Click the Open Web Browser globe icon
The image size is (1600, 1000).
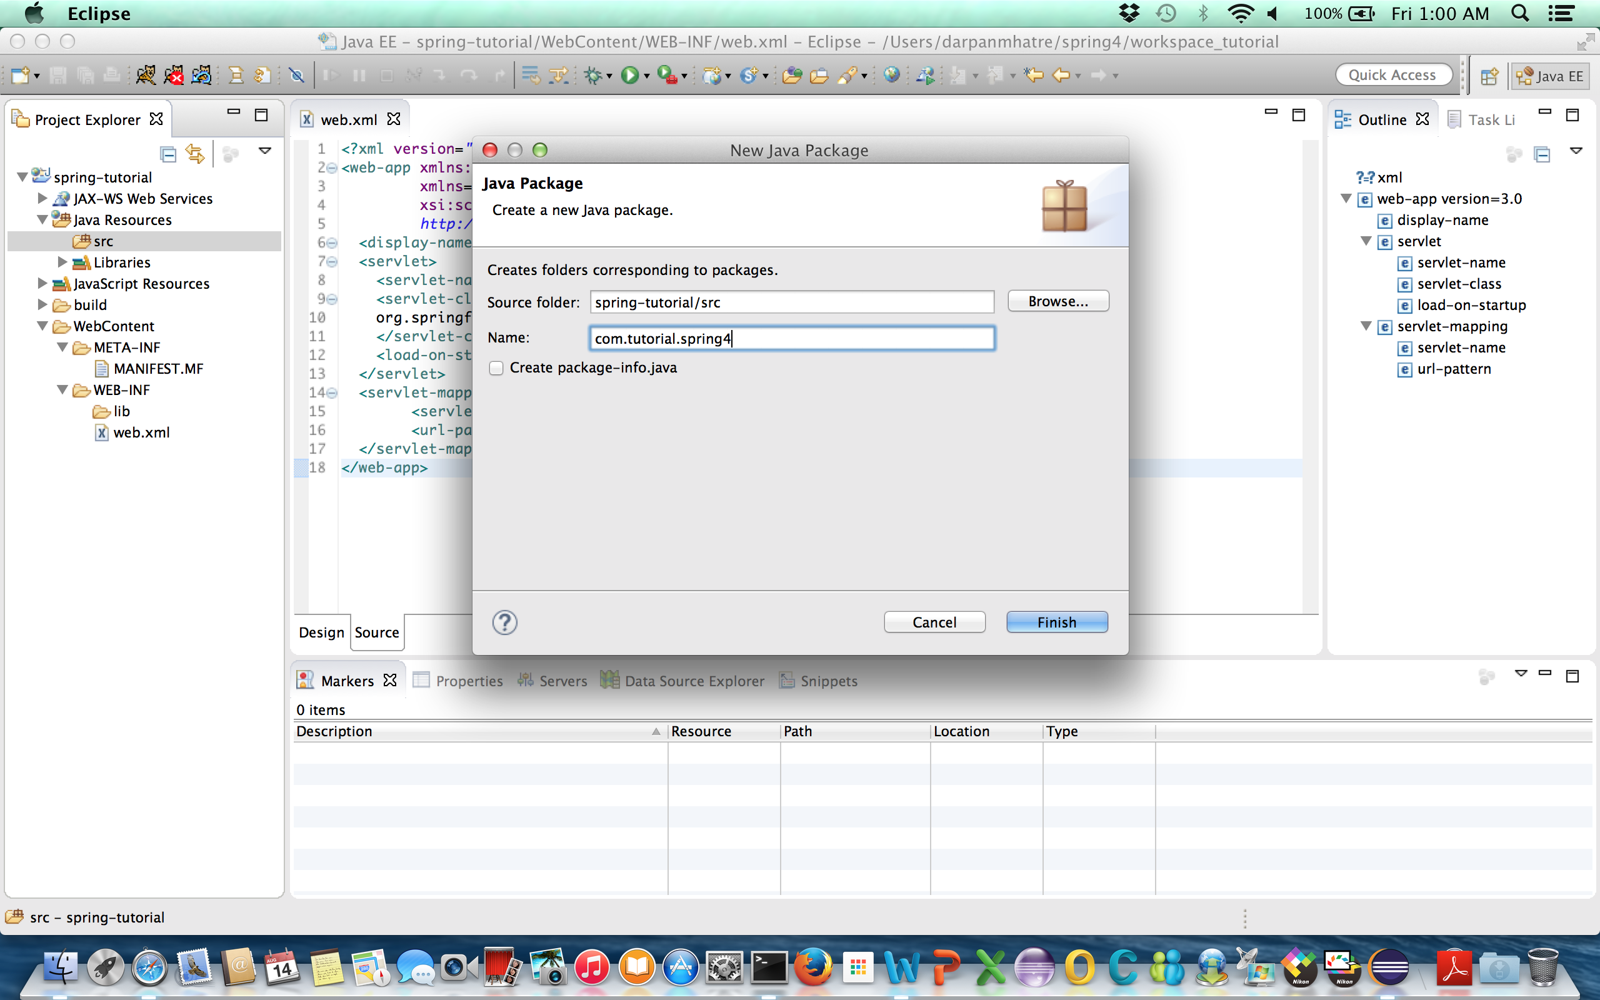891,76
